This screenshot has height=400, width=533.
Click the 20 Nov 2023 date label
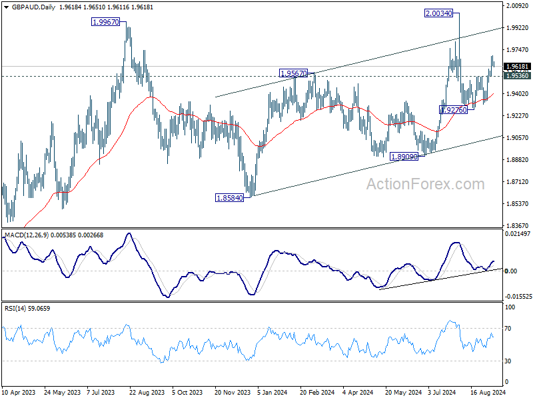click(x=233, y=392)
